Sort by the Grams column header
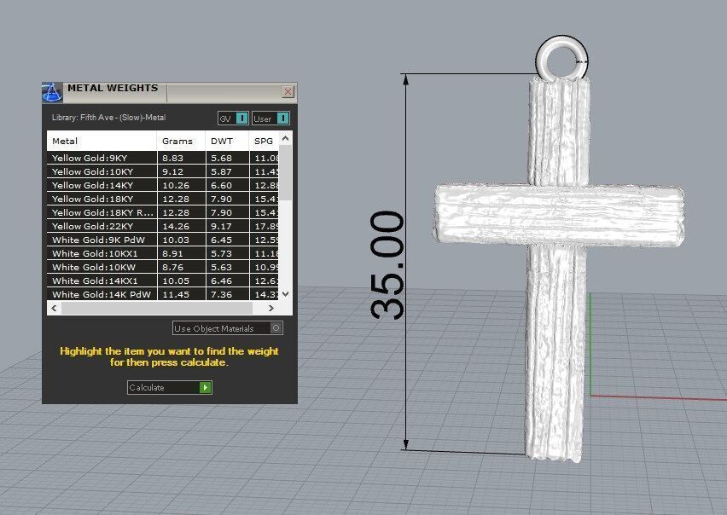Image resolution: width=727 pixels, height=515 pixels. point(181,141)
